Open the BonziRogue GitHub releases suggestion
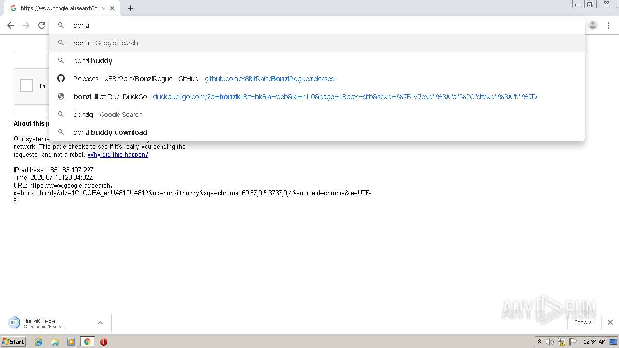 point(317,79)
